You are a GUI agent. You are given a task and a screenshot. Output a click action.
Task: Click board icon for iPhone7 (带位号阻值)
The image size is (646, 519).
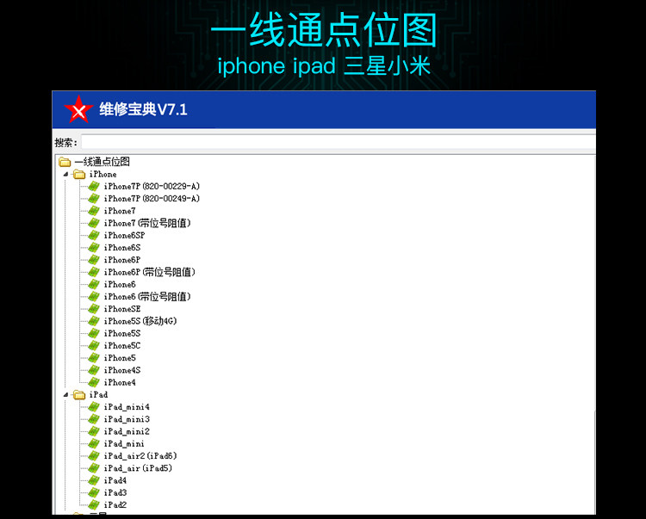point(94,223)
